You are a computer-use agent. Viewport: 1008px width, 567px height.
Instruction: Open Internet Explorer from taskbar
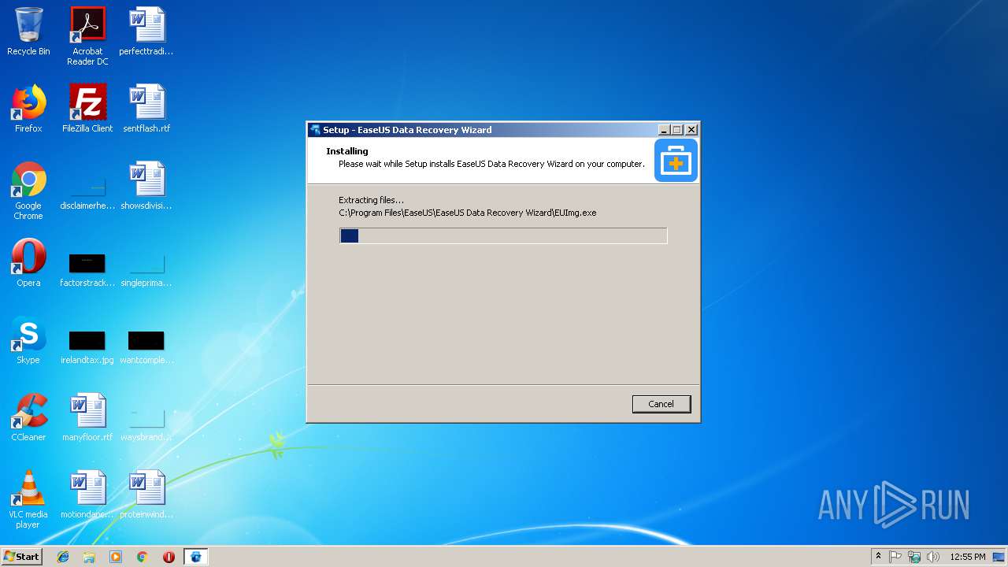click(x=63, y=557)
